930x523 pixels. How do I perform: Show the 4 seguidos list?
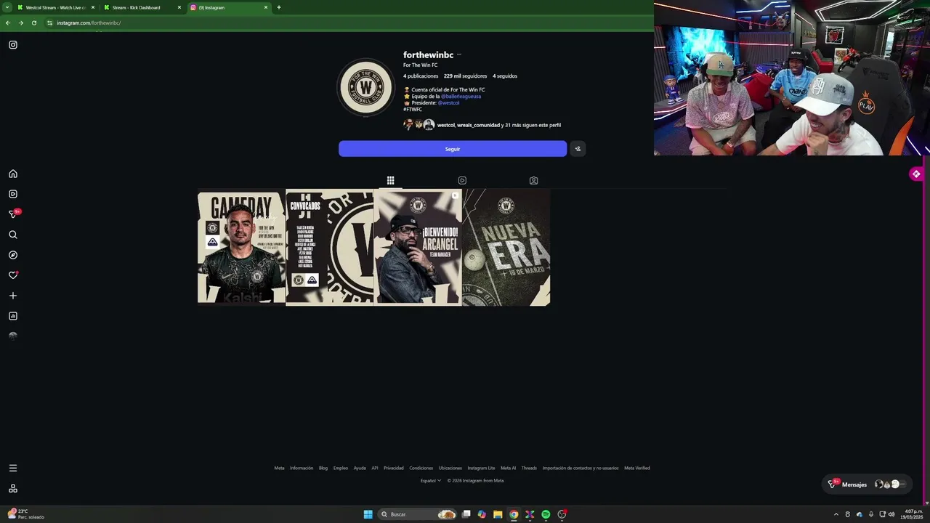505,76
